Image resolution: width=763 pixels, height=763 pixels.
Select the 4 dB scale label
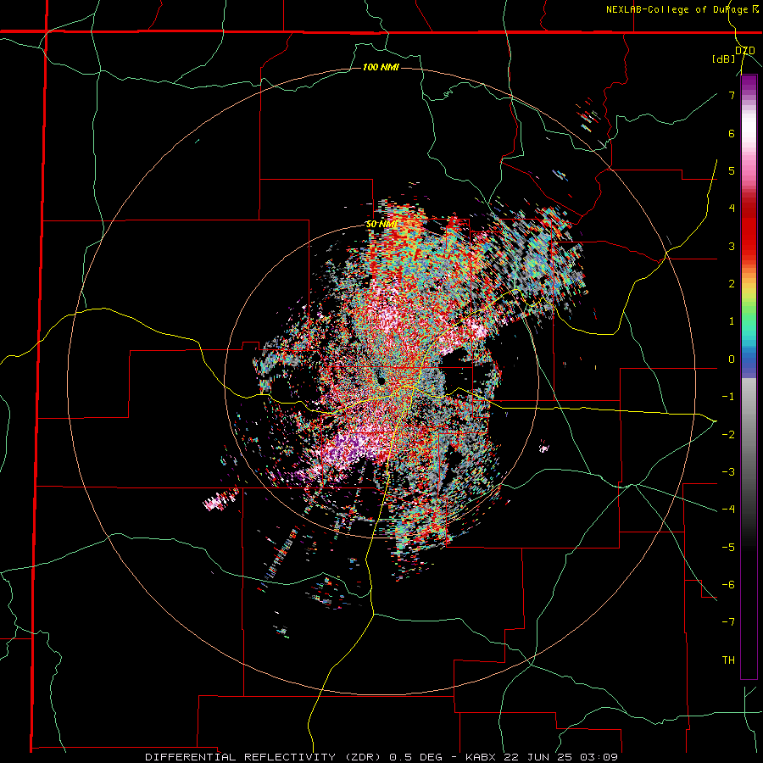click(x=732, y=209)
